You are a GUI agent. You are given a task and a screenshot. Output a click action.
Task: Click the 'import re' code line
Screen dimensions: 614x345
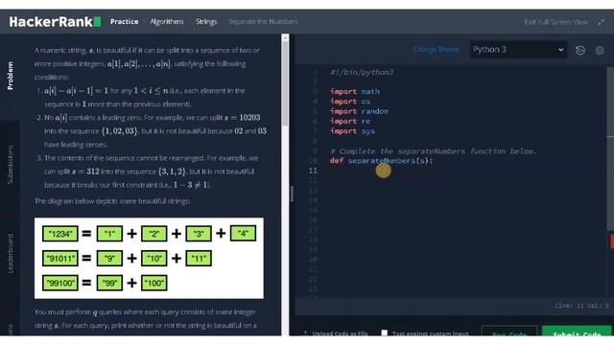pyautogui.click(x=349, y=122)
